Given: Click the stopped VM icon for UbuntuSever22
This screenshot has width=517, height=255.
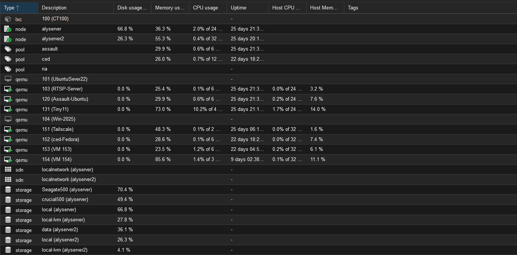Looking at the screenshot, I should coord(7,79).
